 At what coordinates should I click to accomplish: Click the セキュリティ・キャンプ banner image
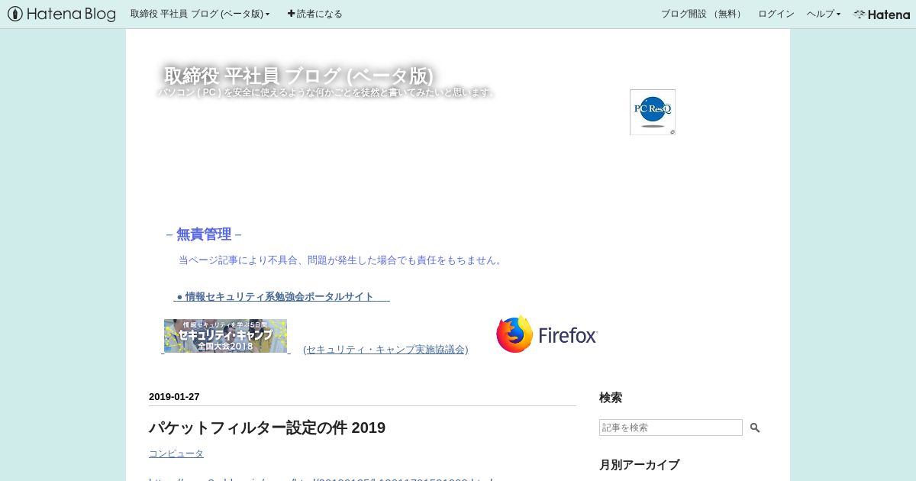pyautogui.click(x=225, y=336)
